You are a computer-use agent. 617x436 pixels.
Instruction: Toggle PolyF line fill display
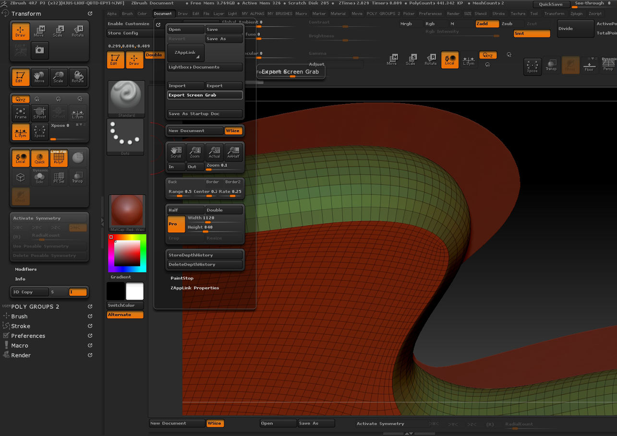[59, 158]
